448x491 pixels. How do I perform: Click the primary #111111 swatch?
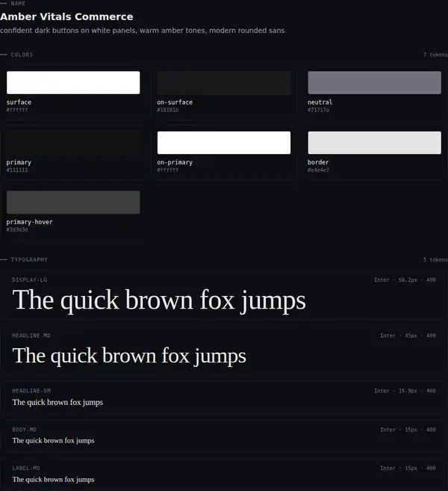(x=73, y=143)
